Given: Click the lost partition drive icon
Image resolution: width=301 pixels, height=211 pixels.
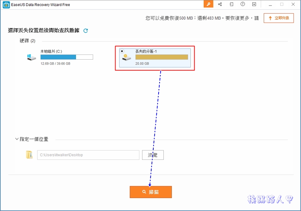Looking at the screenshot, I should [x=126, y=57].
